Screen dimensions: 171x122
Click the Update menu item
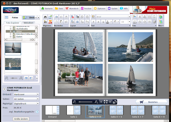112,8
